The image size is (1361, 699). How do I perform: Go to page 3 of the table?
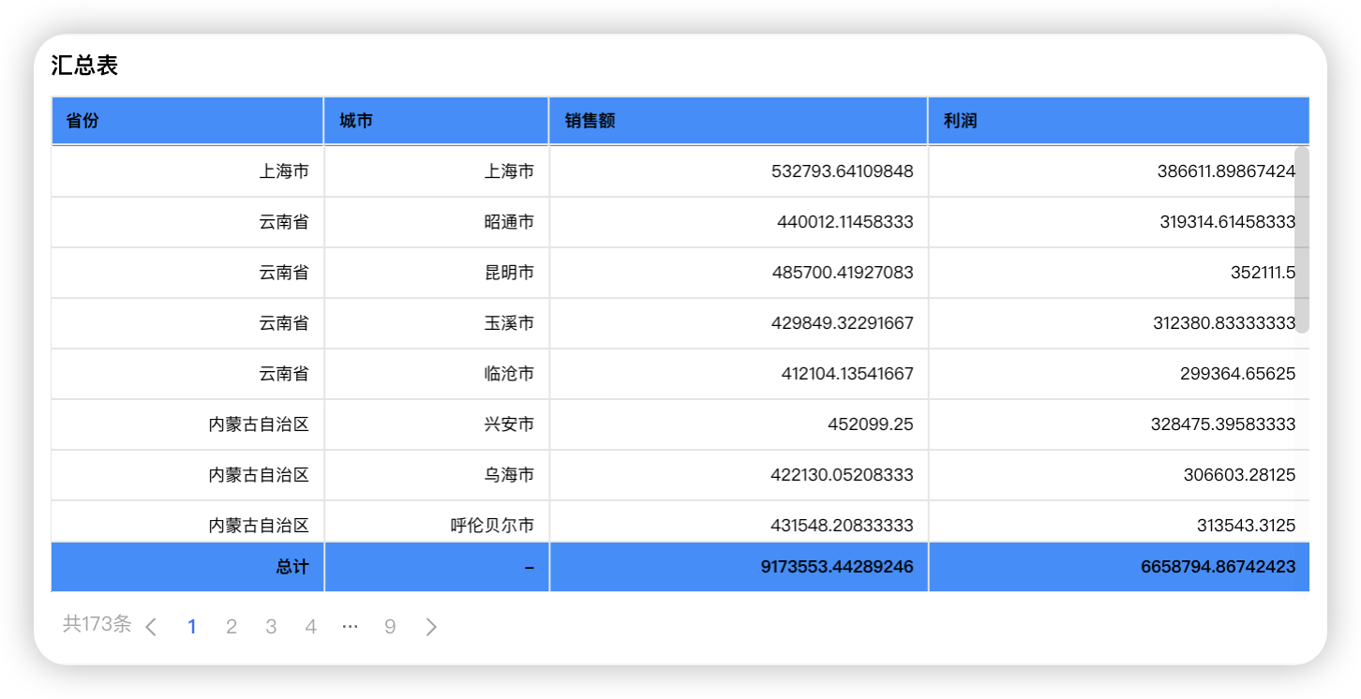point(271,626)
